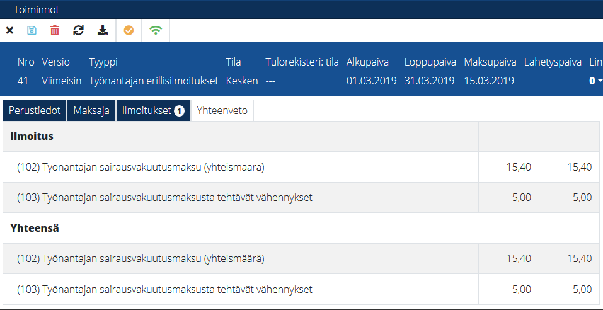Viewport: 603px width, 310px height.
Task: Click the red trash delete icon
Action: [x=55, y=30]
